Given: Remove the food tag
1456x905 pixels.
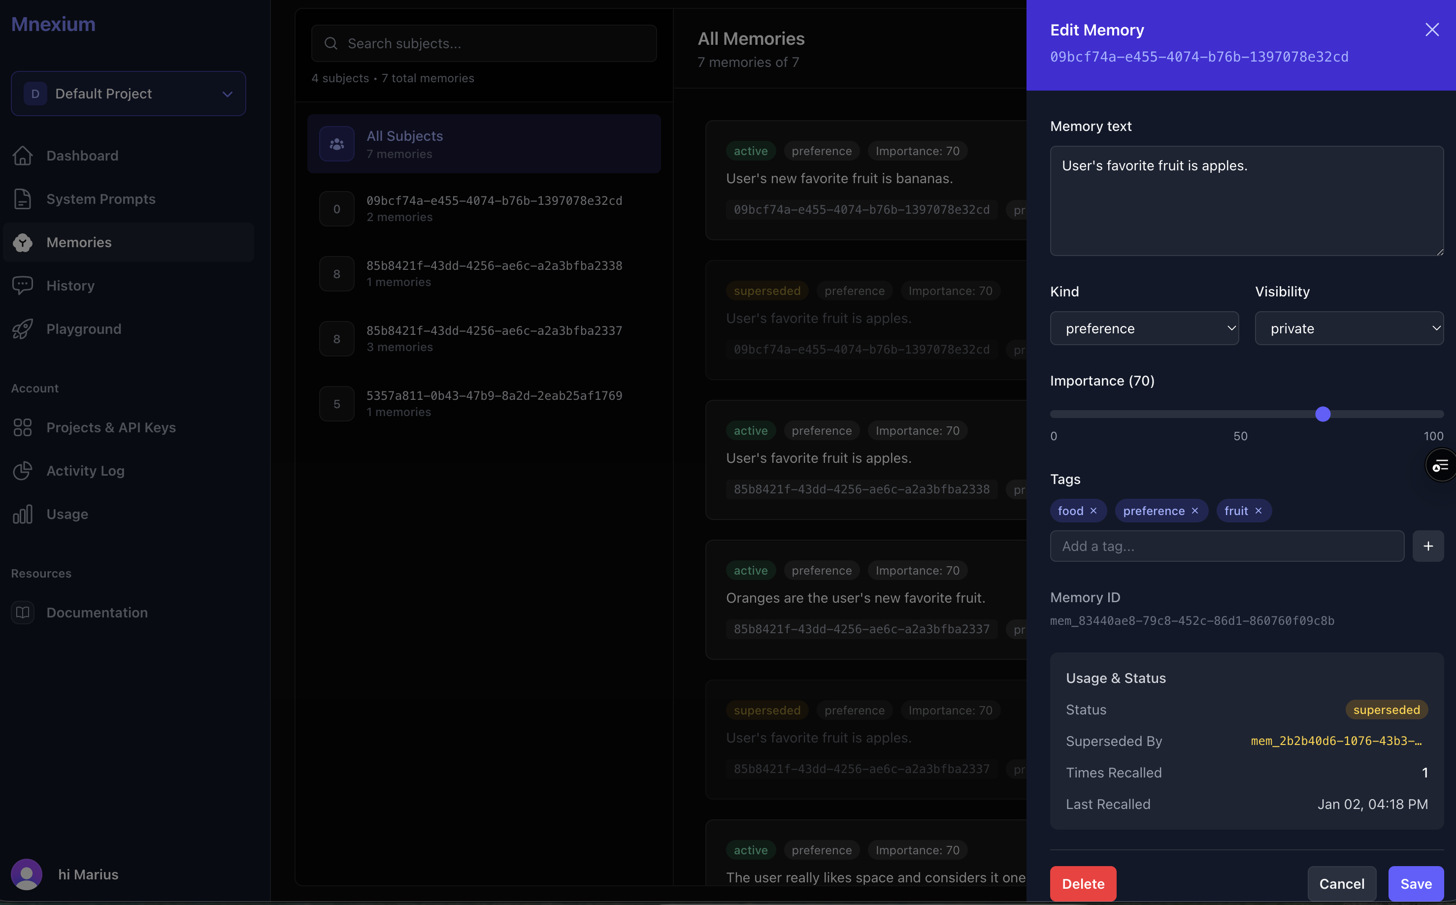Looking at the screenshot, I should click(1093, 511).
